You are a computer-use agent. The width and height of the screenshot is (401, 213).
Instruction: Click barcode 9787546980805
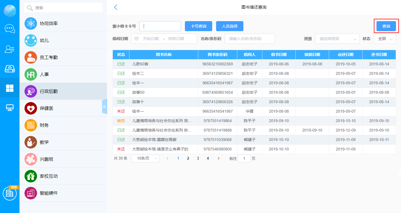(217, 149)
